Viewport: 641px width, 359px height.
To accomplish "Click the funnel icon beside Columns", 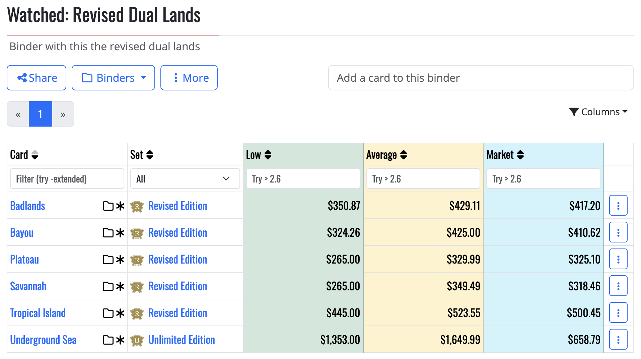I will 574,112.
